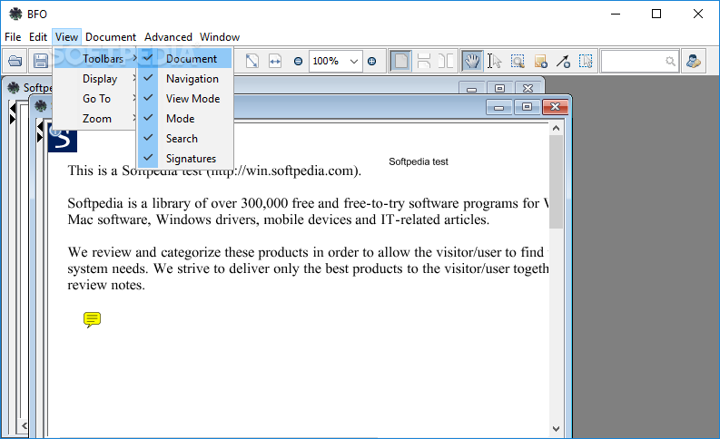Viewport: 720px width, 439px height.
Task: Close the back Softpedia document window
Action: click(x=528, y=89)
